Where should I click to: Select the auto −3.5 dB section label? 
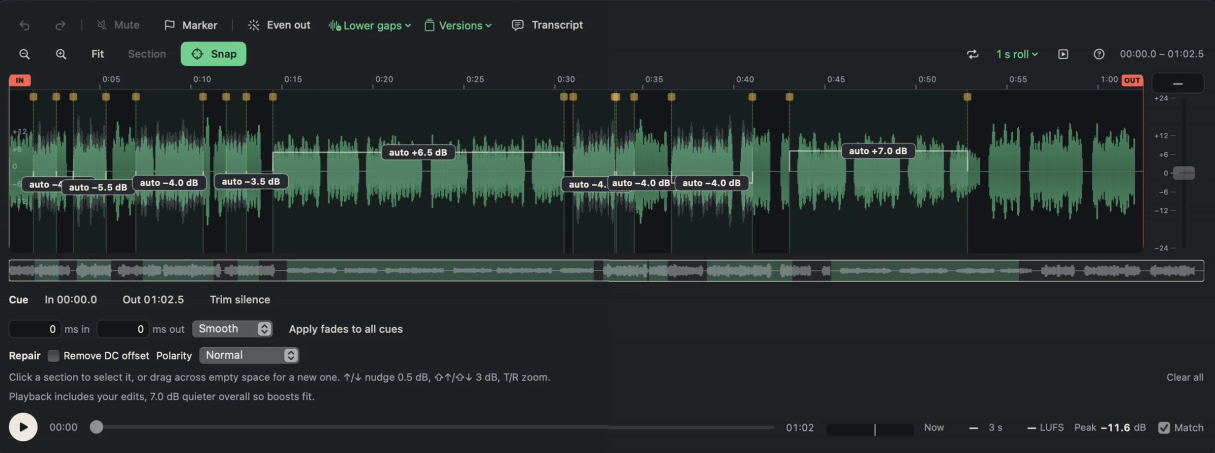[251, 182]
